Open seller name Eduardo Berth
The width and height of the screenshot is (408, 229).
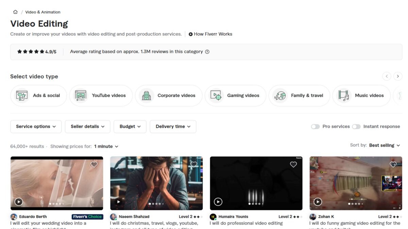[x=33, y=217]
